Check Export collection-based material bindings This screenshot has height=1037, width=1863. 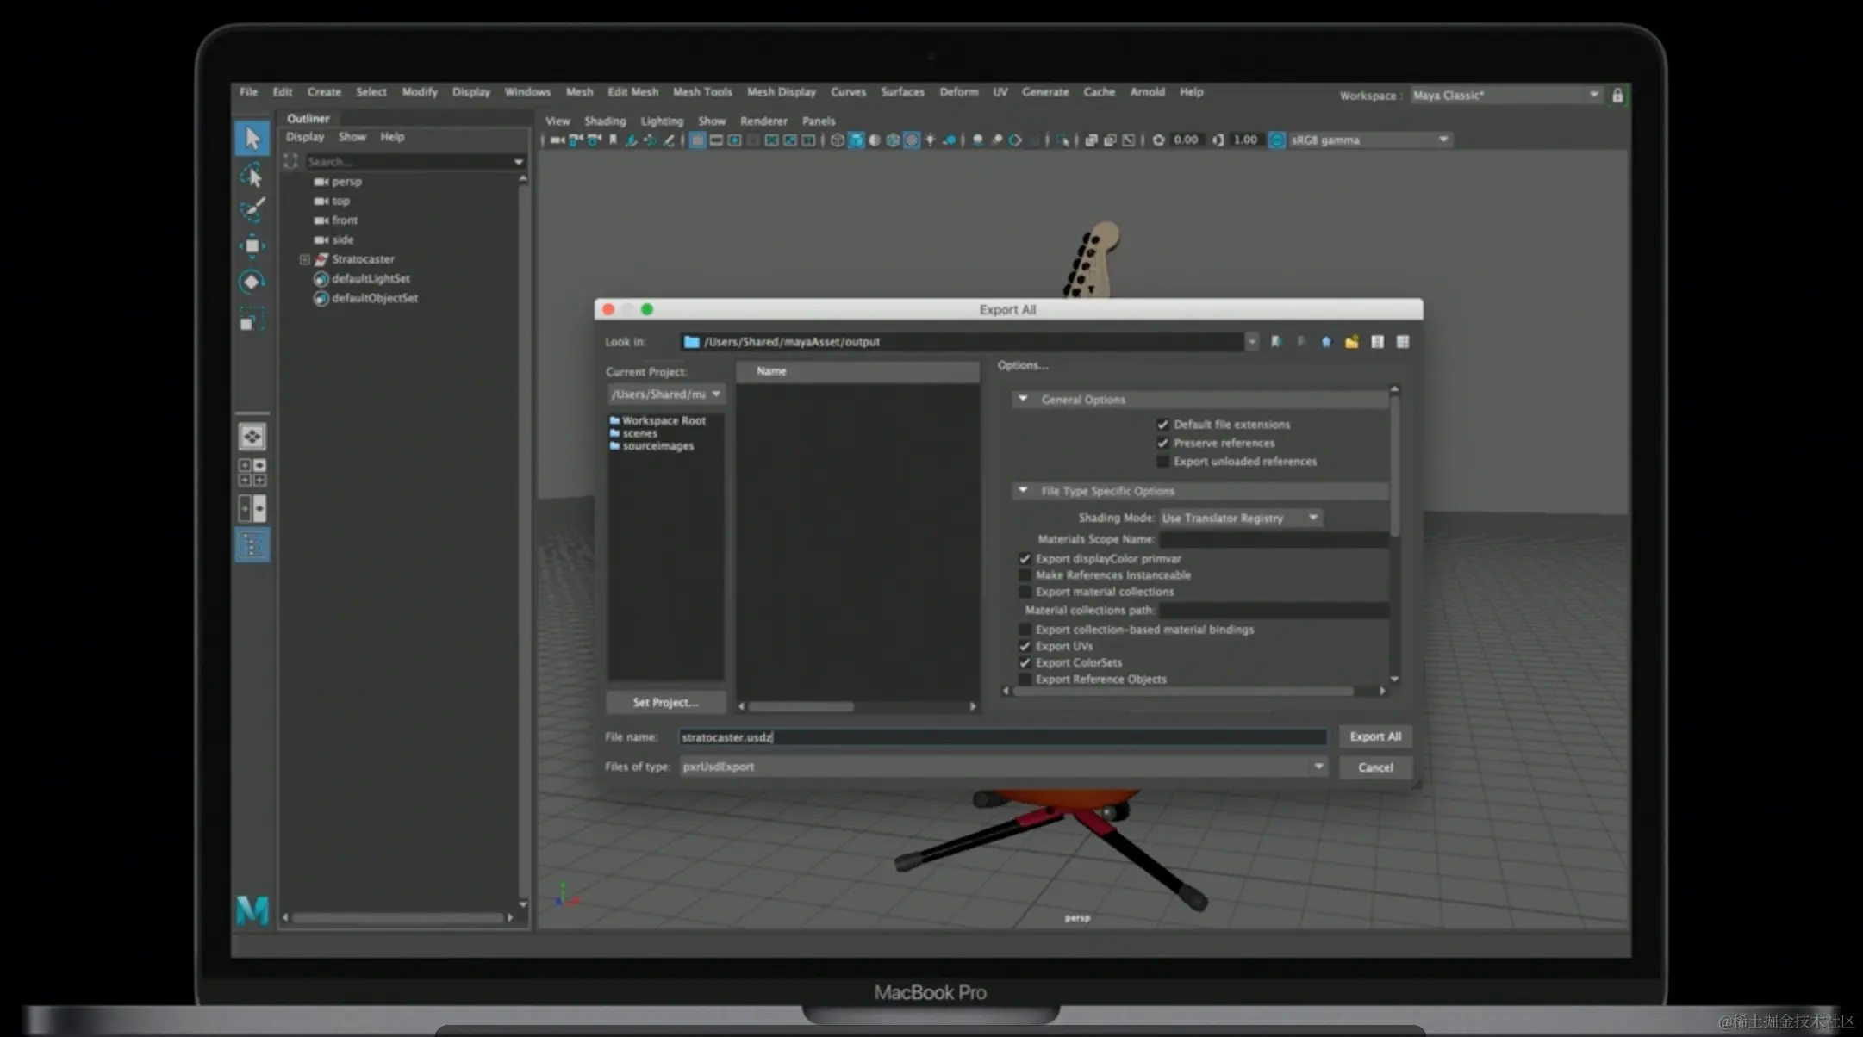pyautogui.click(x=1025, y=630)
